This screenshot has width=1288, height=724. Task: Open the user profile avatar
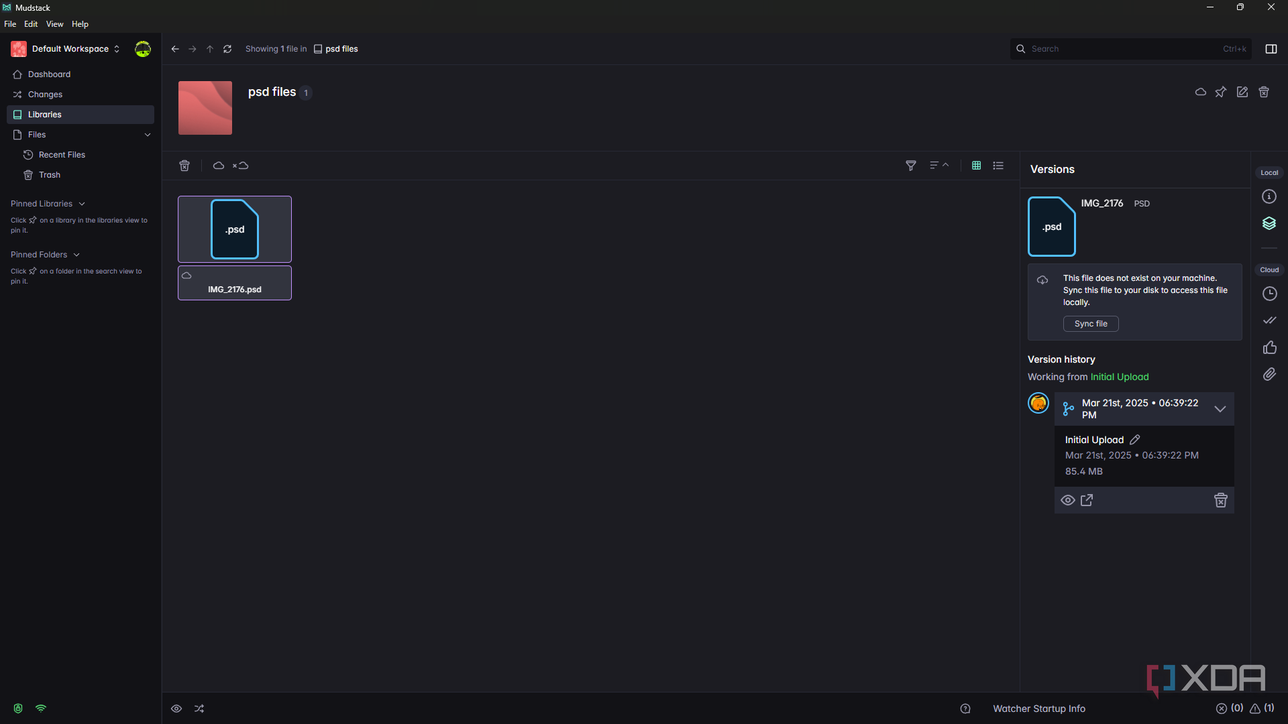tap(143, 49)
